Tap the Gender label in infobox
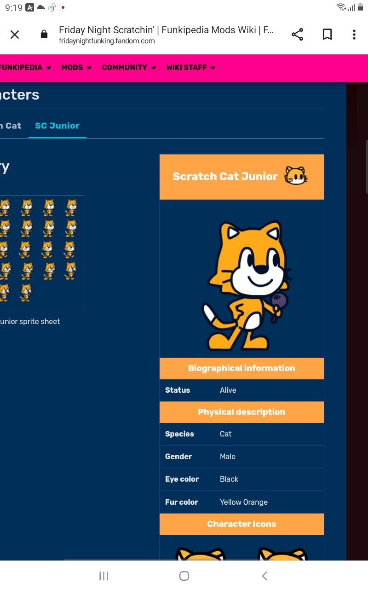Viewport: 368px width, 590px height. tap(178, 456)
